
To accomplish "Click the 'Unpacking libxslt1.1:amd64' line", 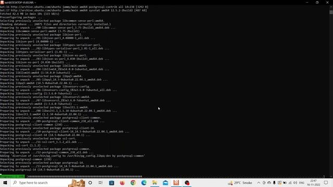I will click(44, 114).
